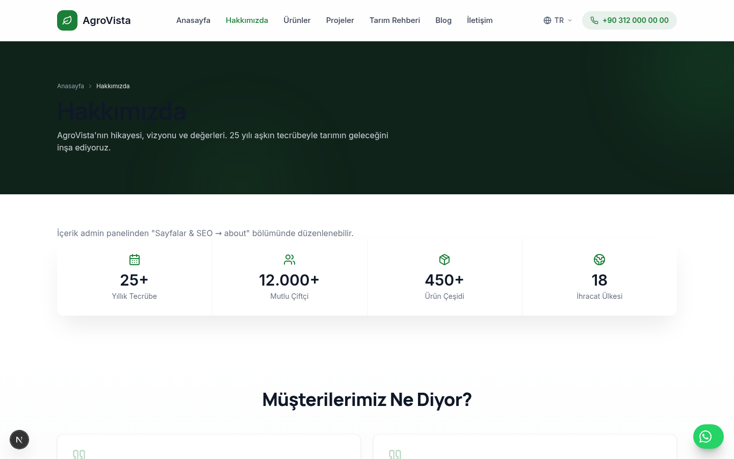Screen dimensions: 734x459
Task: Click the globe language icon
Action: tap(547, 20)
